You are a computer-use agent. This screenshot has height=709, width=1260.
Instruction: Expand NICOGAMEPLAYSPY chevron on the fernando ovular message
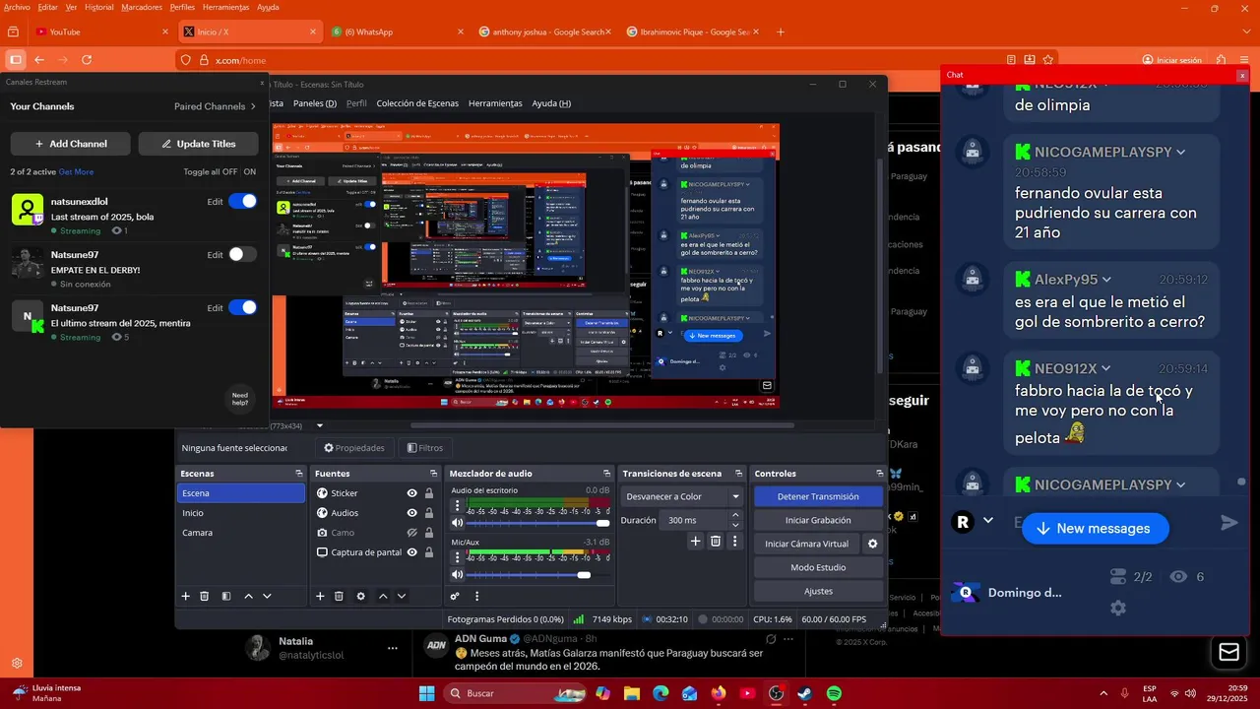point(1180,152)
